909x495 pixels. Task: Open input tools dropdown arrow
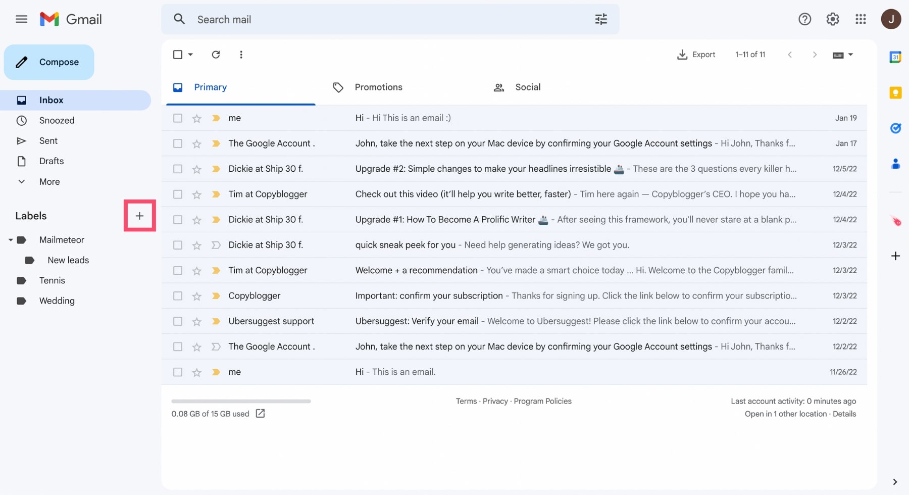click(850, 55)
